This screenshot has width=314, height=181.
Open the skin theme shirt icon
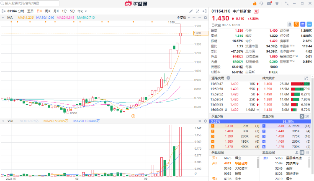pyautogui.click(x=277, y=3)
